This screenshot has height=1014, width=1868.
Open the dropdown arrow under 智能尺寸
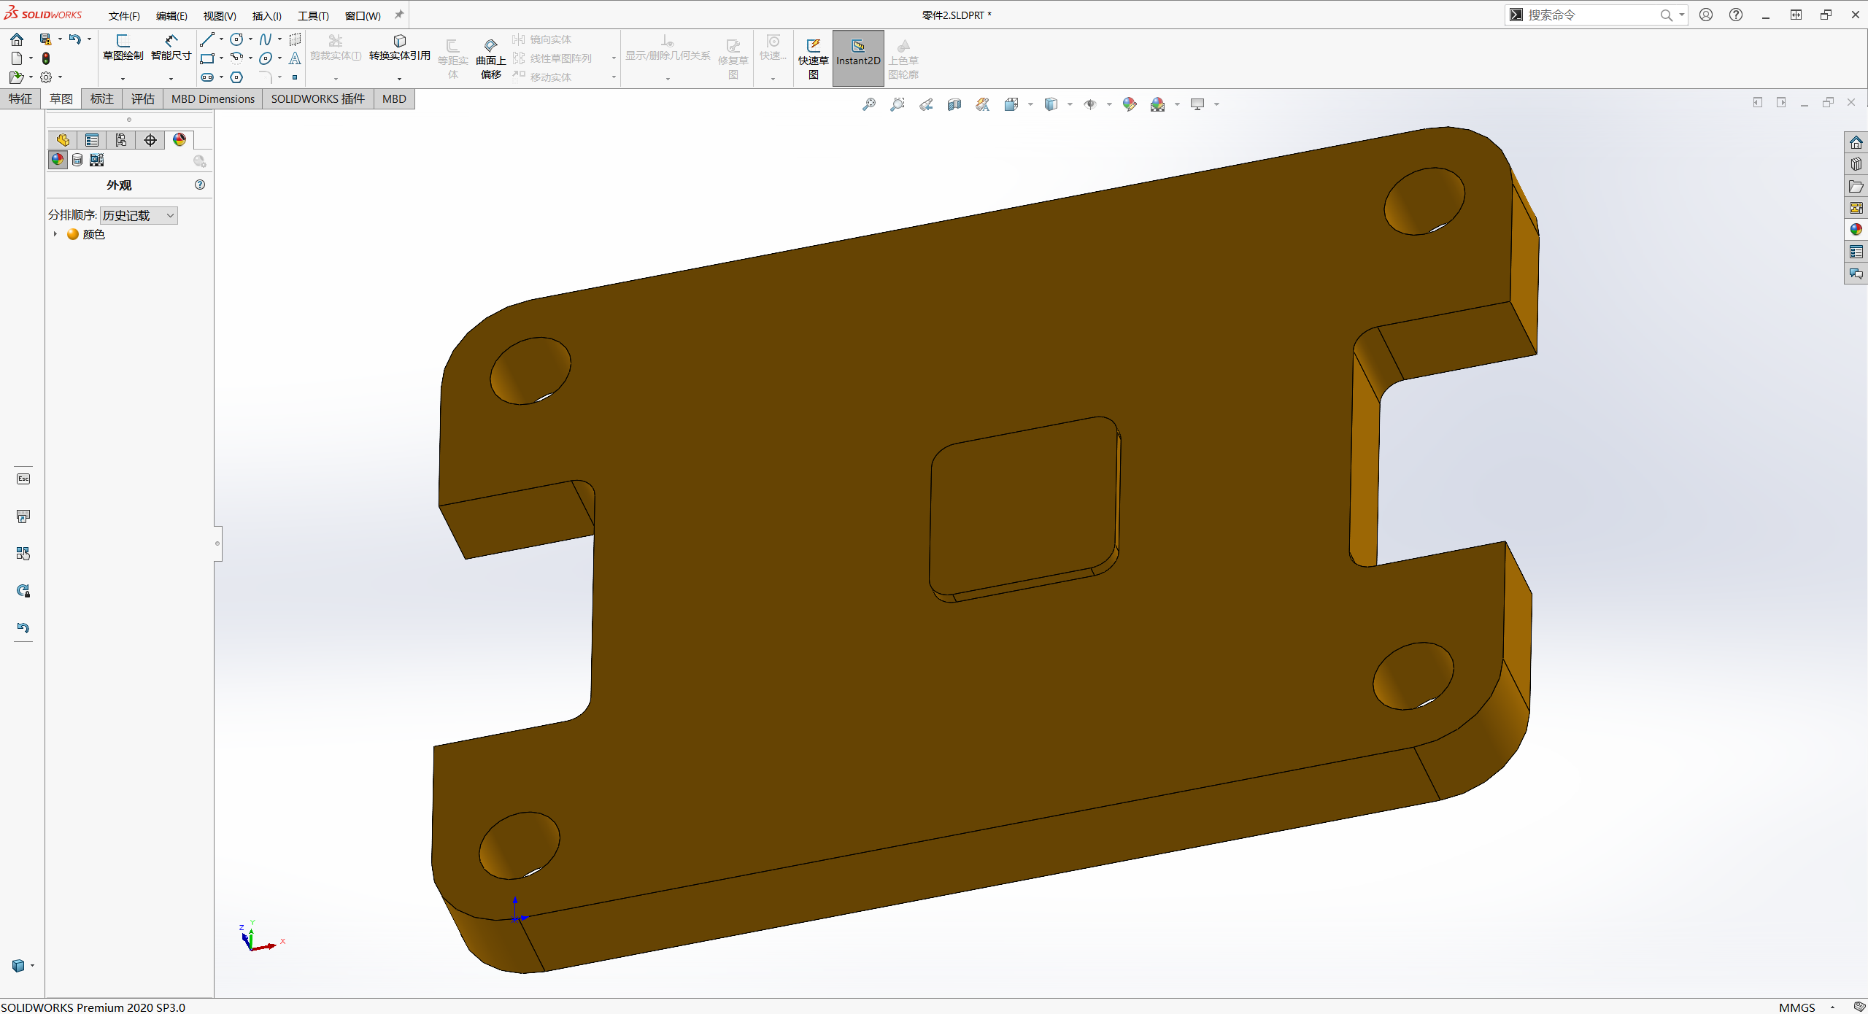click(x=171, y=79)
